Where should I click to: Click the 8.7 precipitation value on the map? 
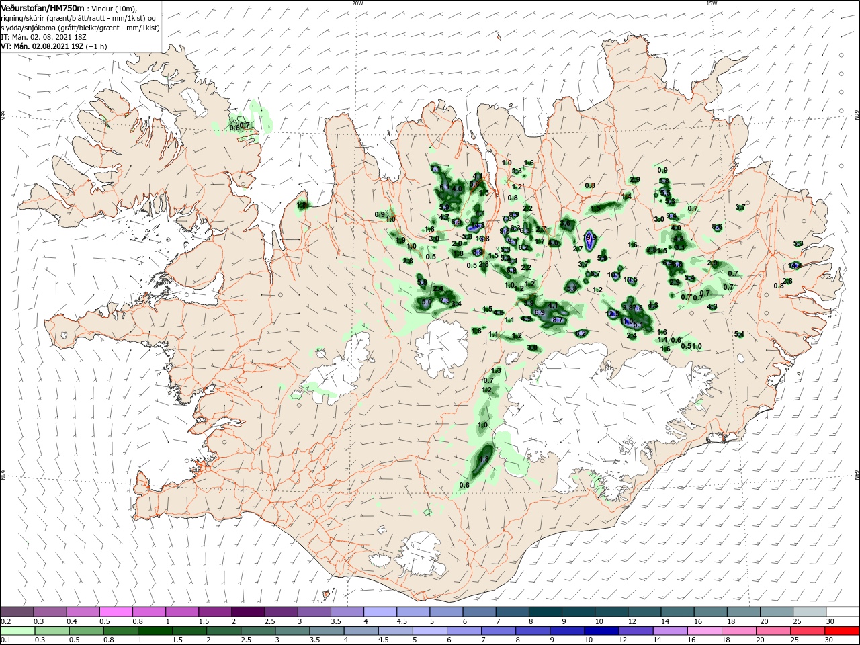557,320
